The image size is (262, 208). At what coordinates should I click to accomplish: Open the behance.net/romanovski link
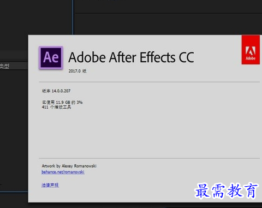63,172
